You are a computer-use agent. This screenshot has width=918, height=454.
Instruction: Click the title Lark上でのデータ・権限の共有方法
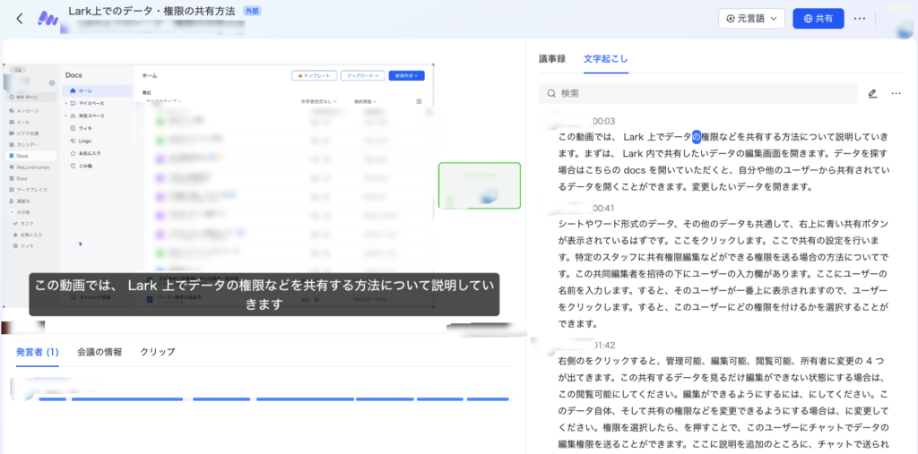pyautogui.click(x=152, y=11)
